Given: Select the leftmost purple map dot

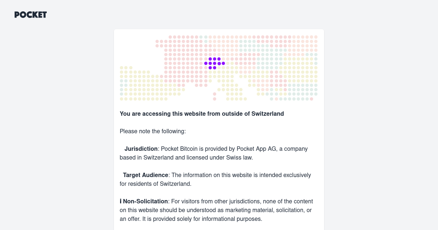Looking at the screenshot, I should point(205,63).
